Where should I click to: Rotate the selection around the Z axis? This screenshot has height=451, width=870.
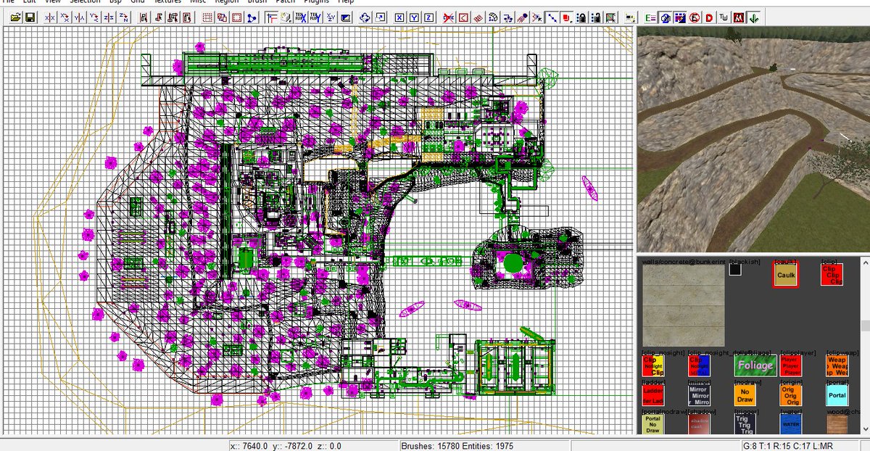pyautogui.click(x=124, y=17)
